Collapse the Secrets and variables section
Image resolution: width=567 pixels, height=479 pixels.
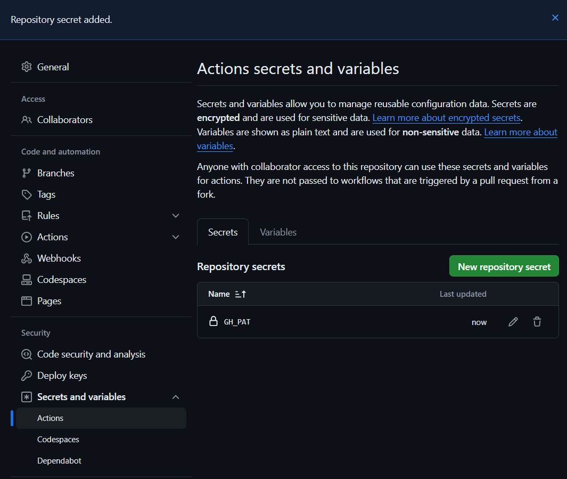(x=176, y=397)
